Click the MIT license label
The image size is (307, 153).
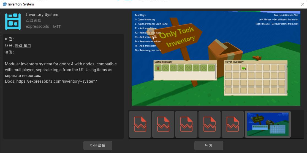pyautogui.click(x=57, y=27)
